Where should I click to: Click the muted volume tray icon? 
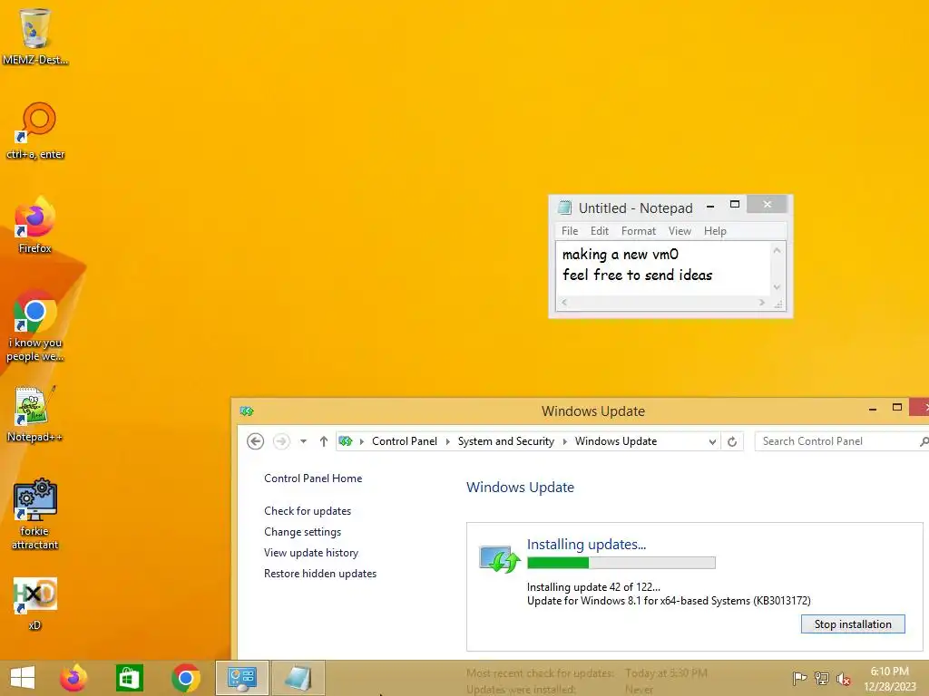(x=844, y=679)
